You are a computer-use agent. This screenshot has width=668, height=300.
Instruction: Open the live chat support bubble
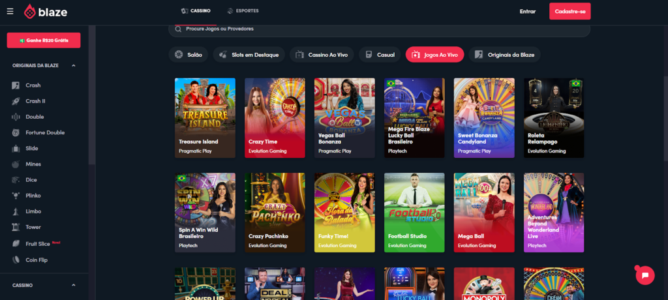[x=645, y=275]
